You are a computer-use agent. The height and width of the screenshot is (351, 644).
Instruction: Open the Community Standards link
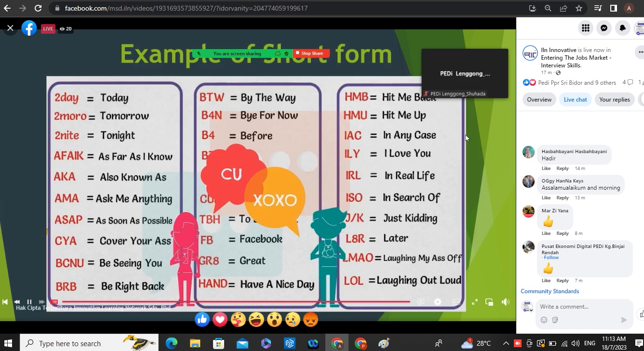click(x=550, y=291)
